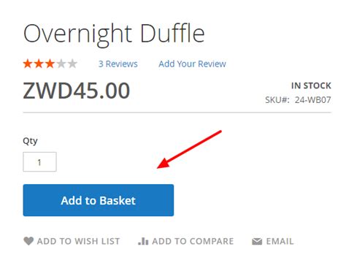Click the envelope email icon

(x=257, y=242)
